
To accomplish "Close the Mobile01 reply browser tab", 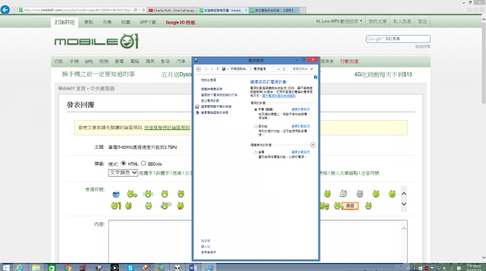I will (x=246, y=10).
